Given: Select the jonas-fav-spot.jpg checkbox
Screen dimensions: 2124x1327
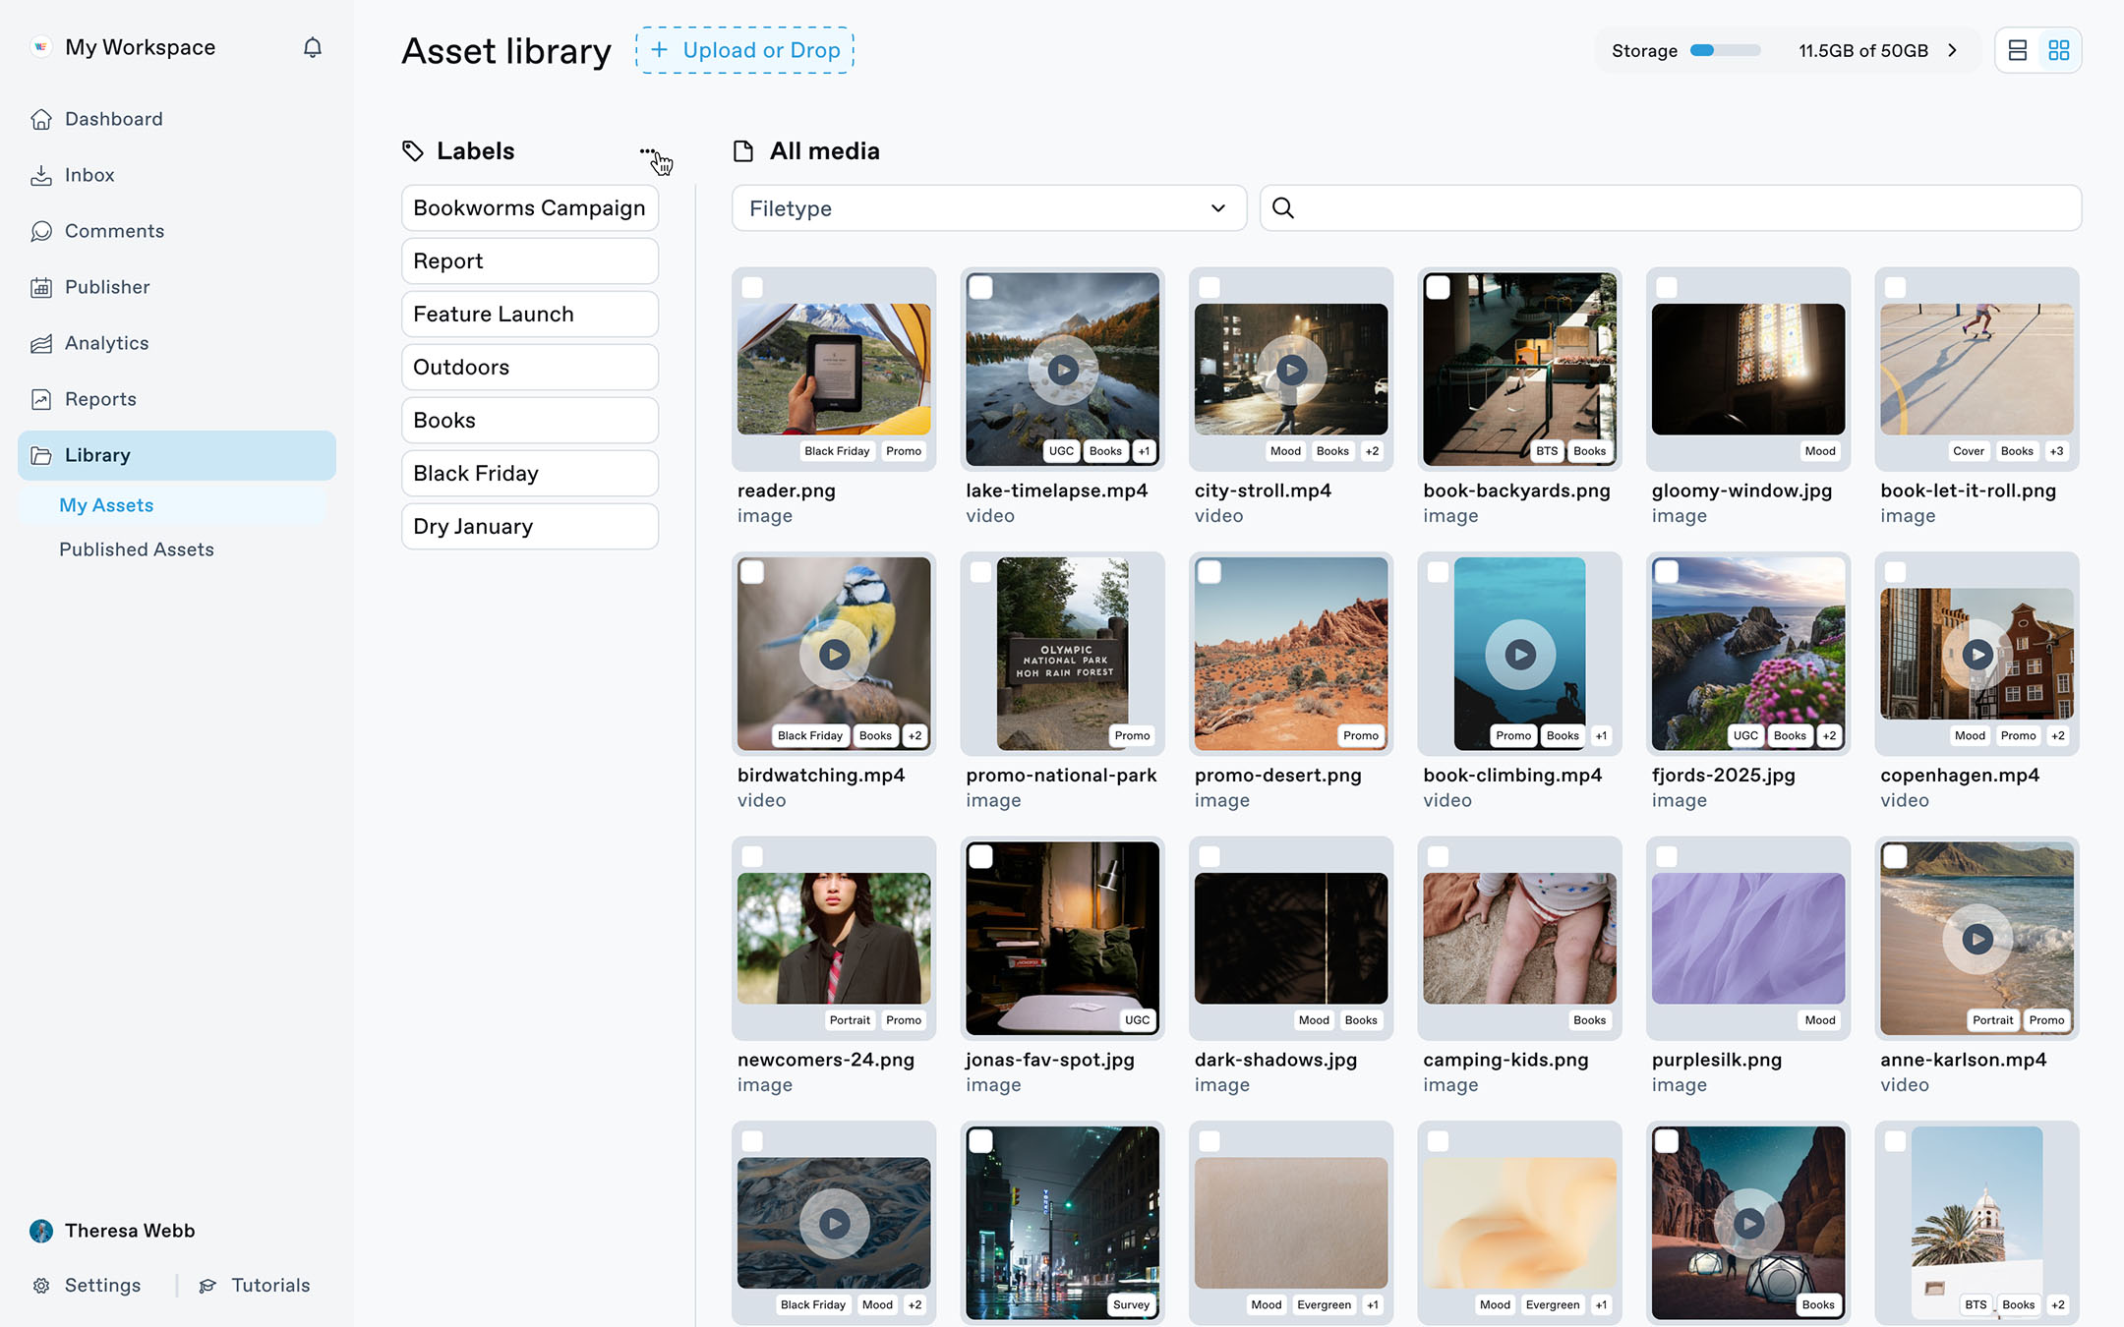Looking at the screenshot, I should (x=980, y=857).
